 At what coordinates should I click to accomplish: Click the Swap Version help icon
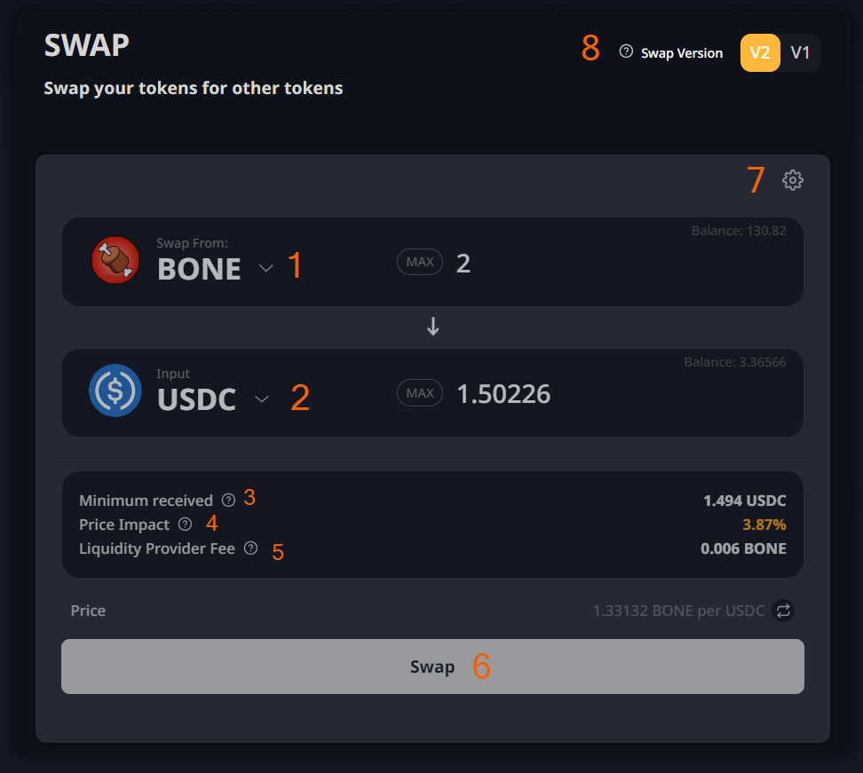point(626,52)
